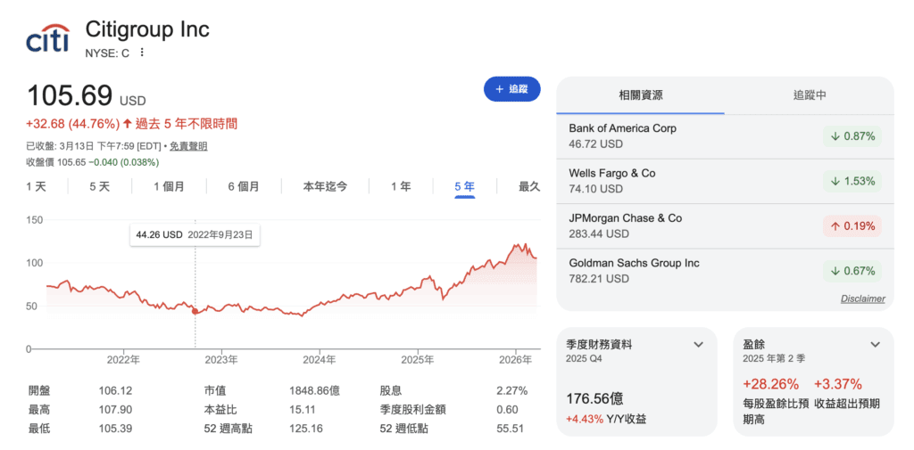Click the 44.26 USD chart tooltip
This screenshot has width=914, height=450.
[x=195, y=235]
